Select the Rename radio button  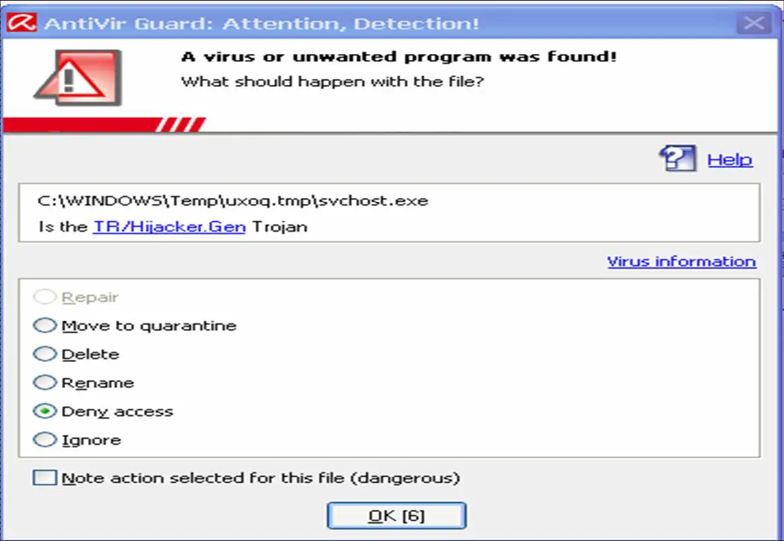pyautogui.click(x=44, y=382)
